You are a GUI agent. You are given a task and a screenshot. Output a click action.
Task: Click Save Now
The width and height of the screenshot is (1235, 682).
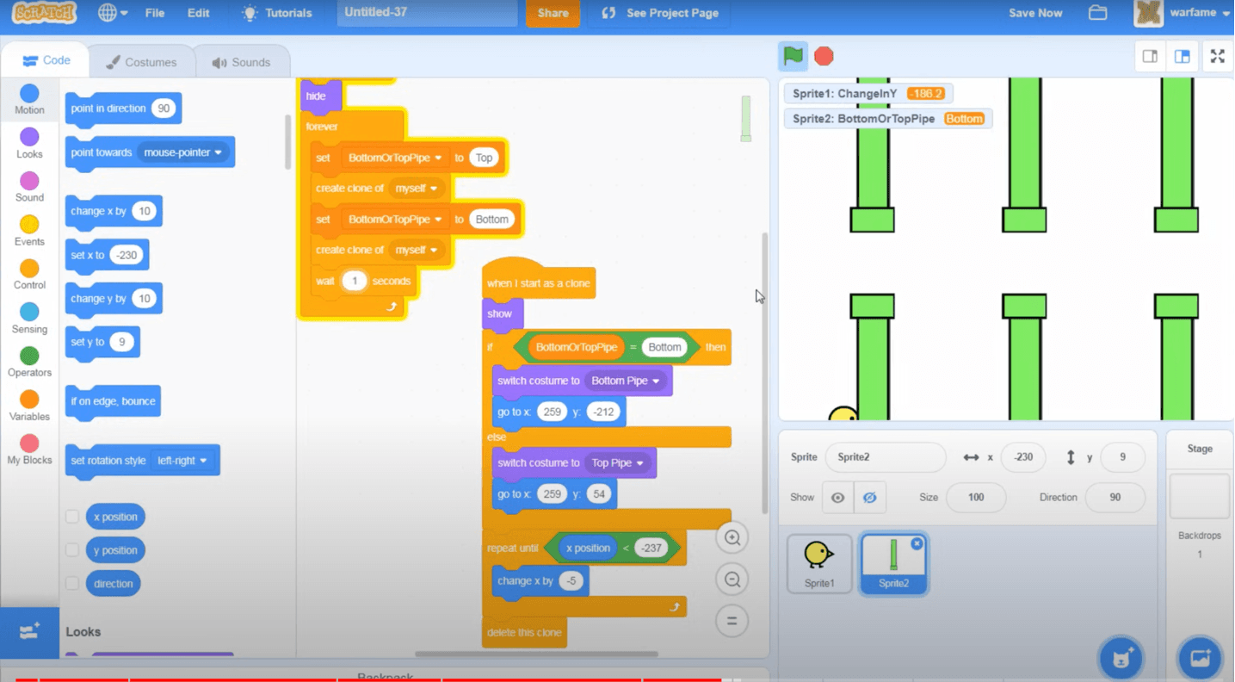point(1035,13)
